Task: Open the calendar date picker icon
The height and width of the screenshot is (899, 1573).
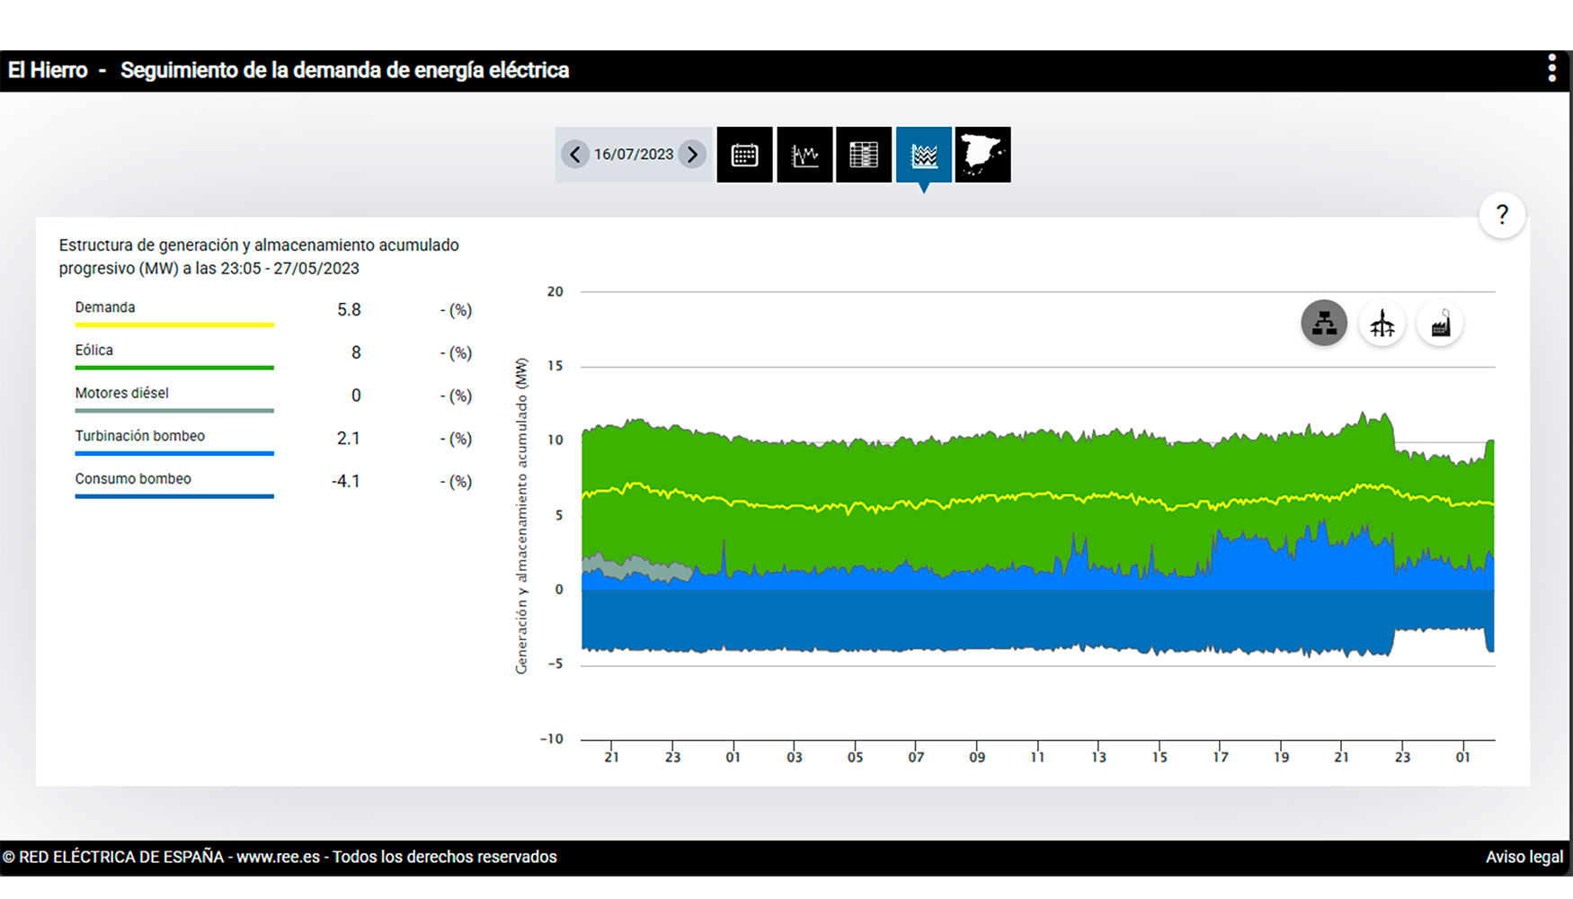Action: coord(744,155)
